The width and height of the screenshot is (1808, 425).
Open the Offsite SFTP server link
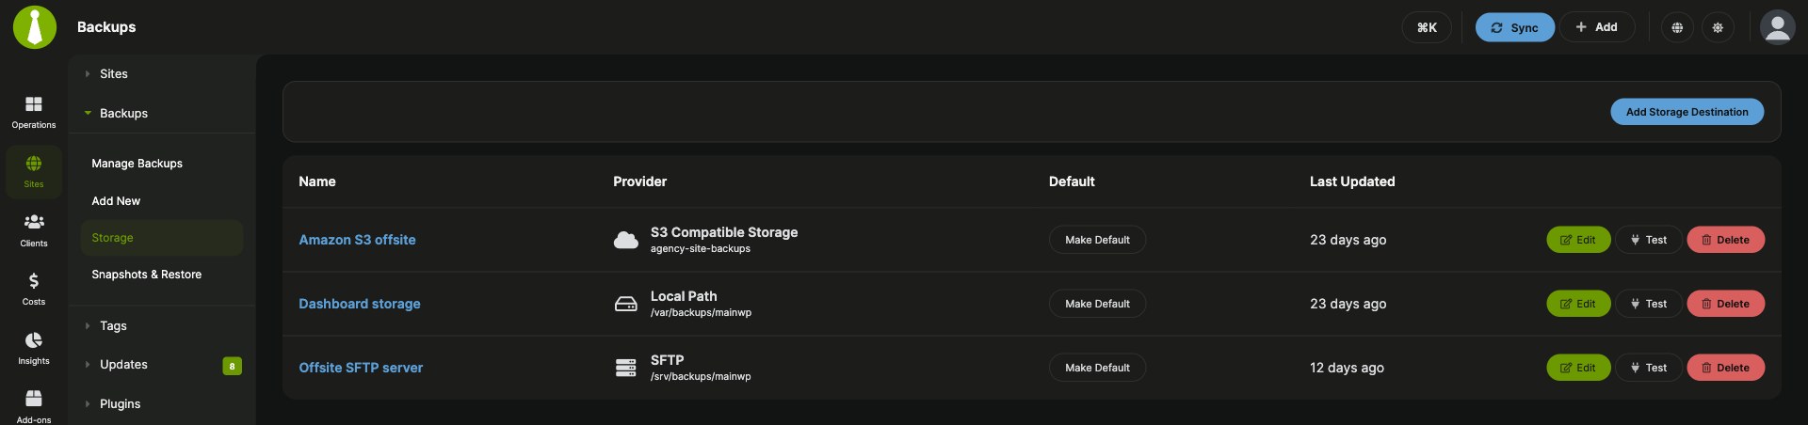(x=361, y=368)
